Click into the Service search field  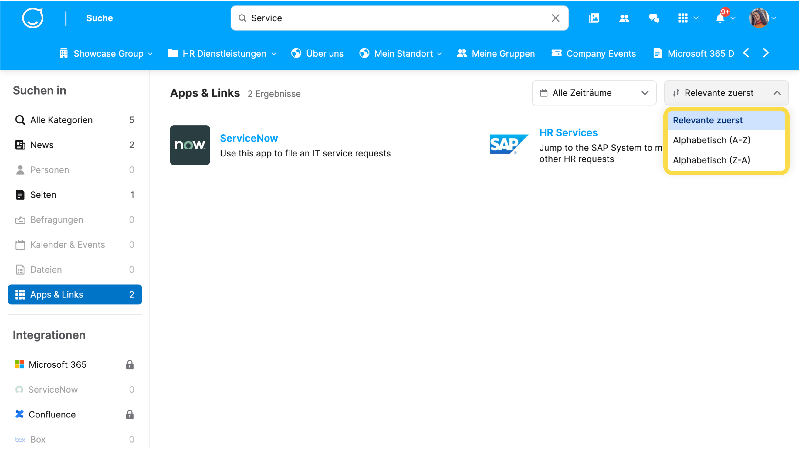397,18
